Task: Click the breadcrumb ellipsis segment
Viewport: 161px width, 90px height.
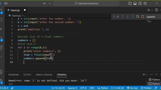Action: coord(25,16)
